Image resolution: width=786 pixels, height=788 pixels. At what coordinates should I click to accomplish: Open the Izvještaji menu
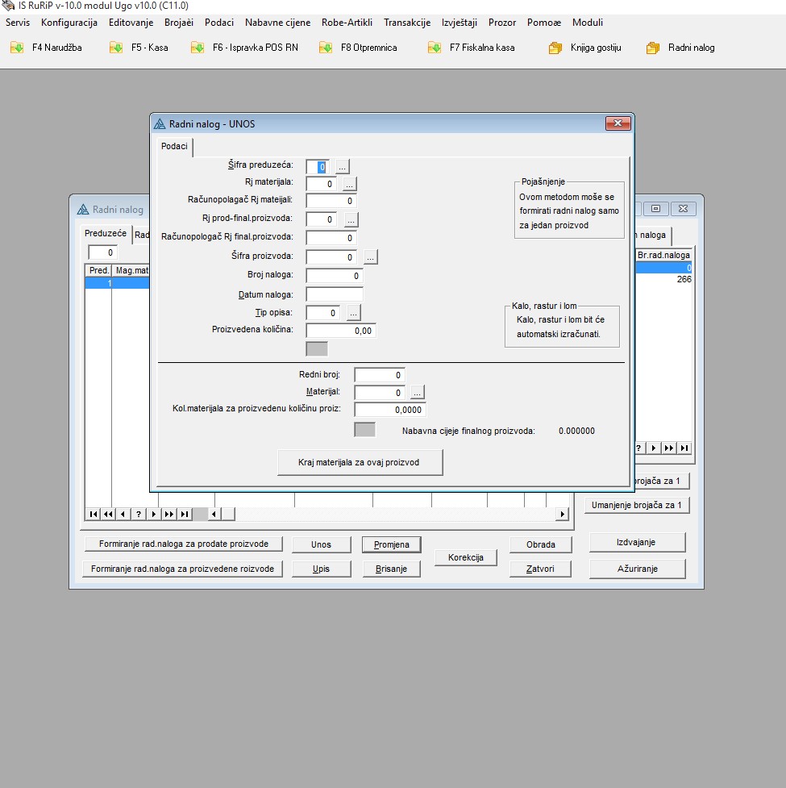pyautogui.click(x=459, y=23)
